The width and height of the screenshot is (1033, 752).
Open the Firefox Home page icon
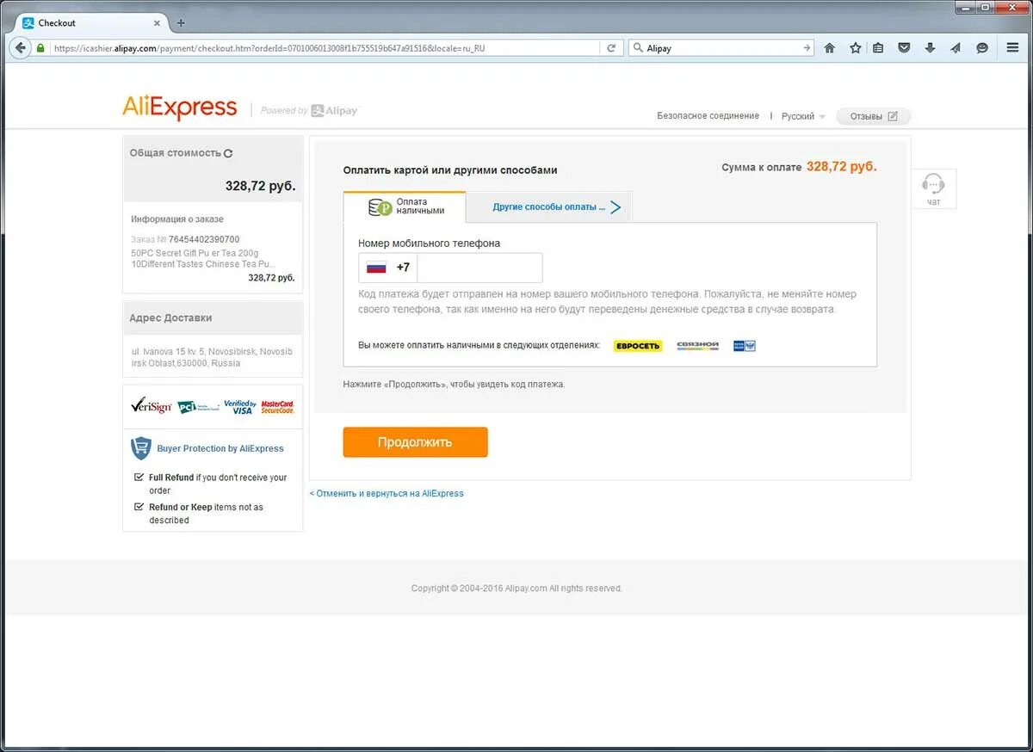point(830,48)
